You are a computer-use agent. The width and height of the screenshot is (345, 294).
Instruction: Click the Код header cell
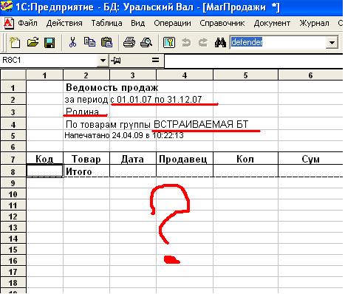[x=44, y=159]
